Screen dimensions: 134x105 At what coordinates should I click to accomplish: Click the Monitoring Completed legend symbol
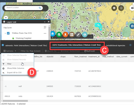[13, 38]
